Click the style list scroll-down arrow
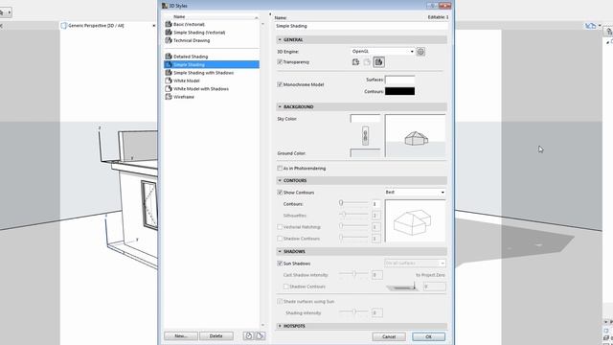 pyautogui.click(x=262, y=325)
